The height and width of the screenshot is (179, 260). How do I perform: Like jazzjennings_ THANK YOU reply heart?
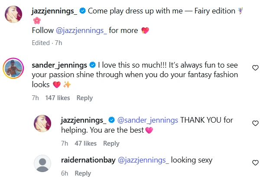(x=255, y=123)
